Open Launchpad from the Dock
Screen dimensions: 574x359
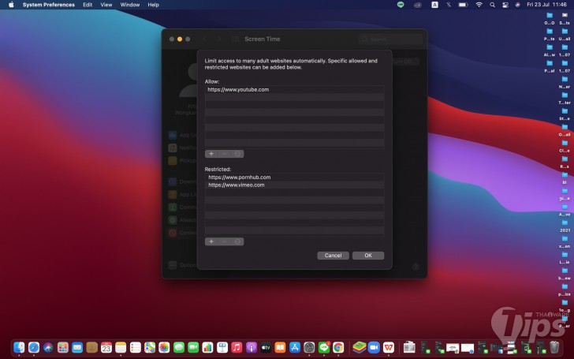(x=62, y=347)
